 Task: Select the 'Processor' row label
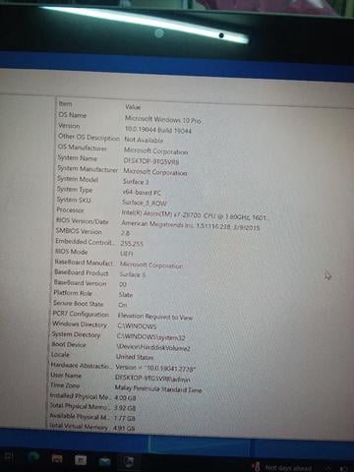click(70, 209)
